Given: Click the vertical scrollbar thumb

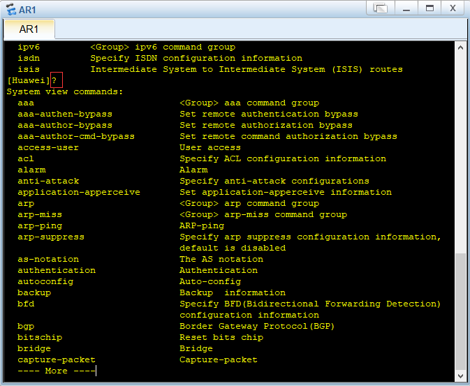Looking at the screenshot, I should (460, 312).
